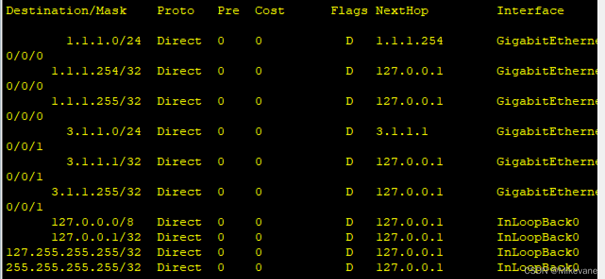Select destination 255.255.255.255/32

pyautogui.click(x=74, y=268)
